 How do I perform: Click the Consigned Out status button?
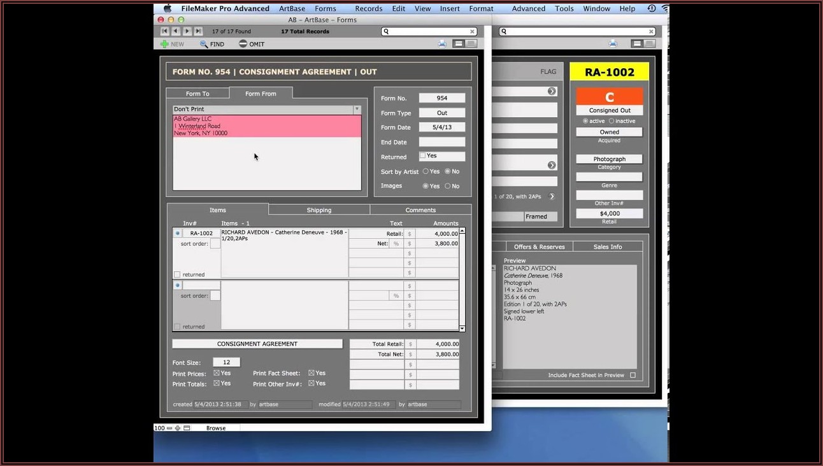coord(609,110)
